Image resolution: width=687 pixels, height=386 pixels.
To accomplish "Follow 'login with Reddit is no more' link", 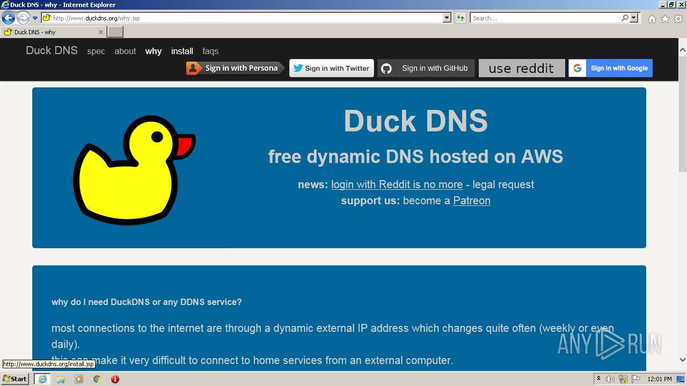I will 397,184.
